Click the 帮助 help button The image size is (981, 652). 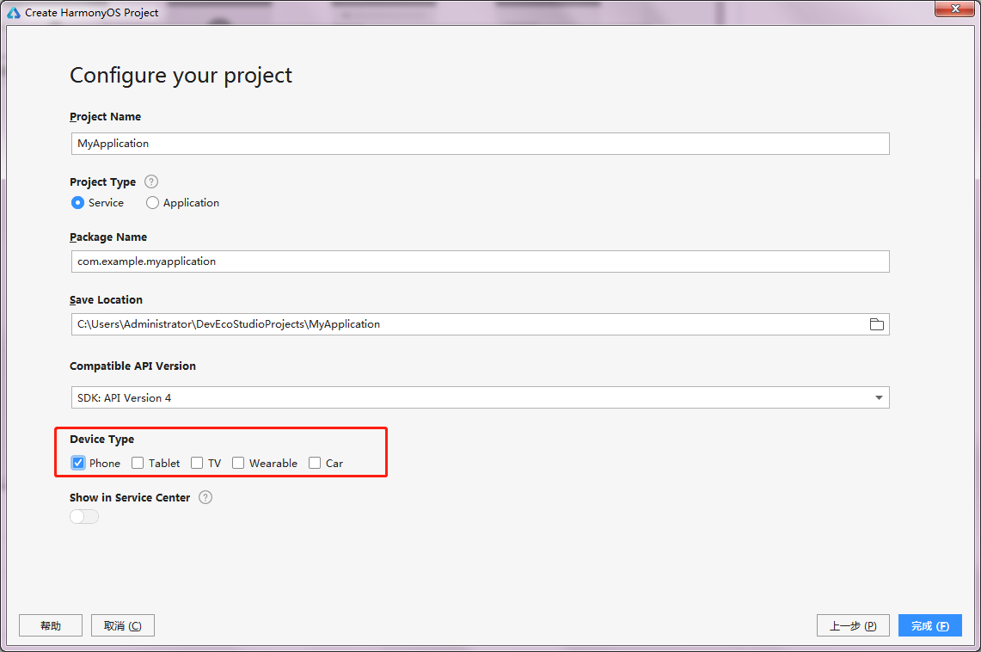click(x=51, y=625)
